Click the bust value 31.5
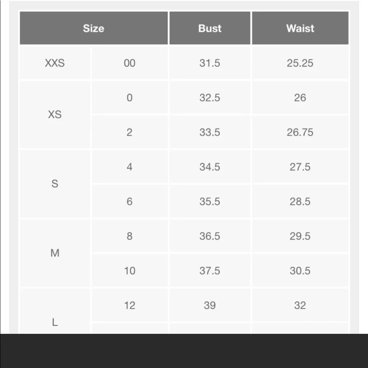Image resolution: width=368 pixels, height=368 pixels. point(210,63)
